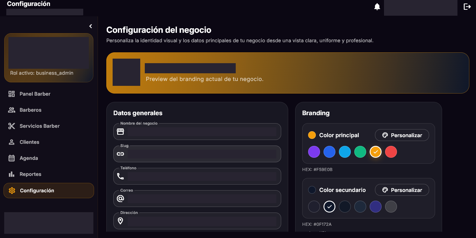
Task: Collapse the sidebar with the chevron
Action: coord(91,26)
